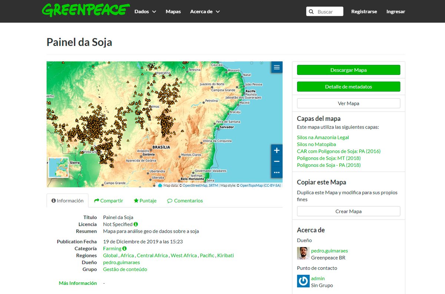This screenshot has height=294, width=445.
Task: Click the Belo Horizonte label on map
Action: (192, 179)
